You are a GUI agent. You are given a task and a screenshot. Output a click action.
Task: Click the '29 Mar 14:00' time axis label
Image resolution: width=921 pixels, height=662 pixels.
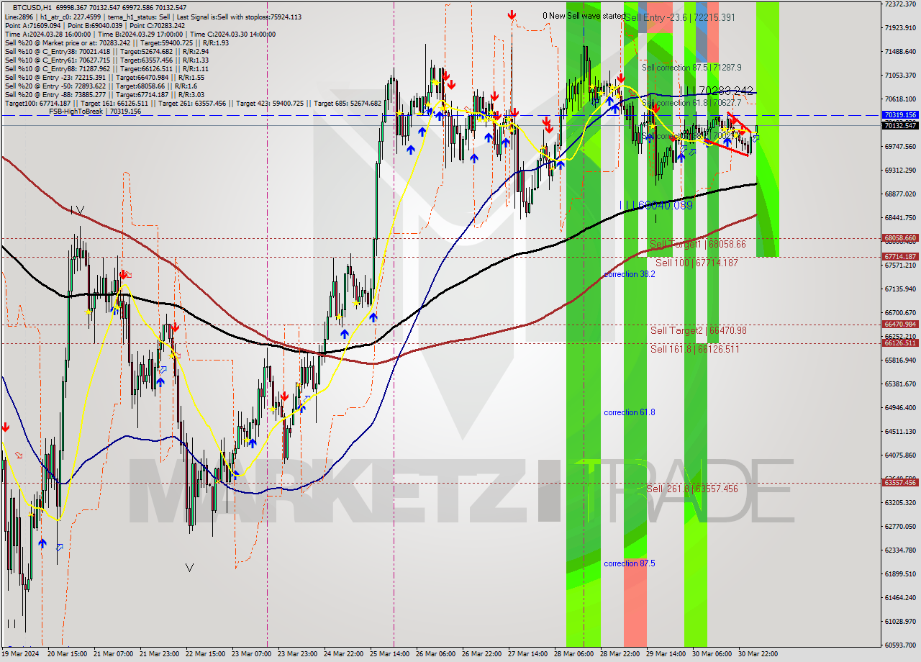pos(666,654)
